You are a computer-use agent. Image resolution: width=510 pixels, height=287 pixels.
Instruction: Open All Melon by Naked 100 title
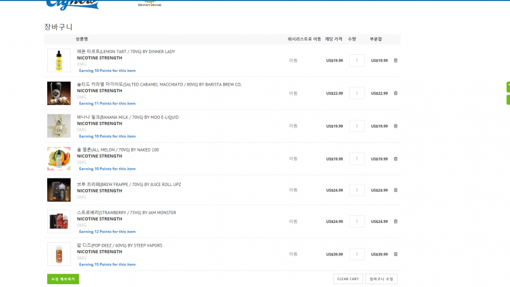[x=118, y=150]
